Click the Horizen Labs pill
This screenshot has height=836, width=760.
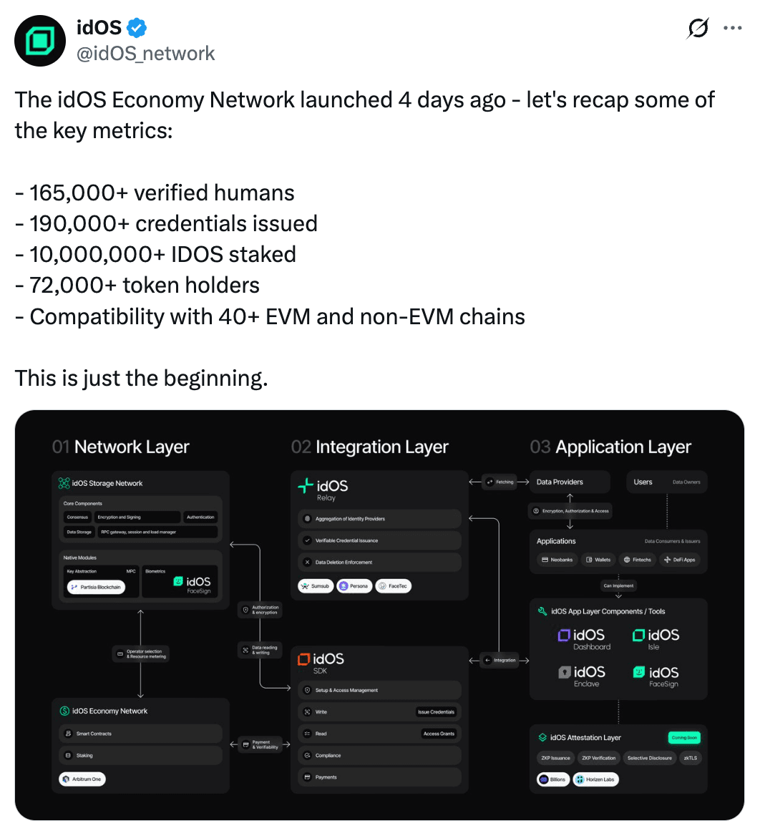click(595, 779)
